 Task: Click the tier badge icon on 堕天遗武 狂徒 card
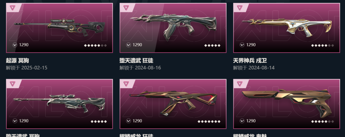126,8
